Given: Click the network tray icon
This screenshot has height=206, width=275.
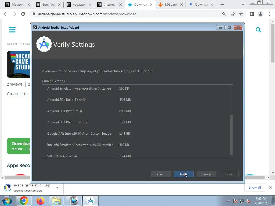Looking at the screenshot, I should click(x=241, y=201).
